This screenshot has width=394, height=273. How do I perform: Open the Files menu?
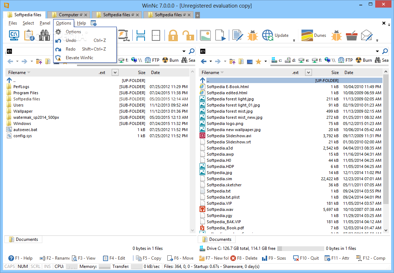pyautogui.click(x=13, y=23)
